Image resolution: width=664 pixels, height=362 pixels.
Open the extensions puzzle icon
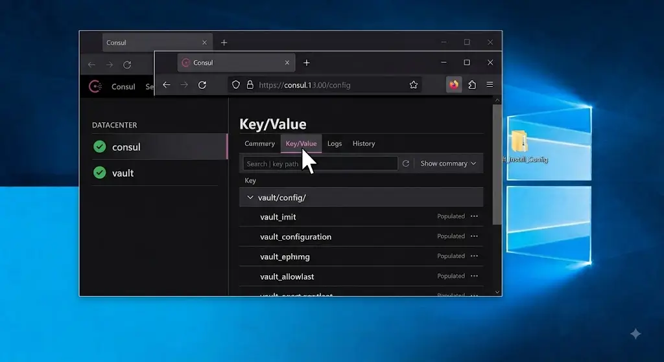472,85
